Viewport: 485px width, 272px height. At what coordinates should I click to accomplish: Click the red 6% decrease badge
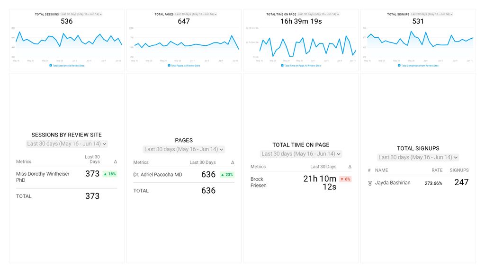coord(345,179)
